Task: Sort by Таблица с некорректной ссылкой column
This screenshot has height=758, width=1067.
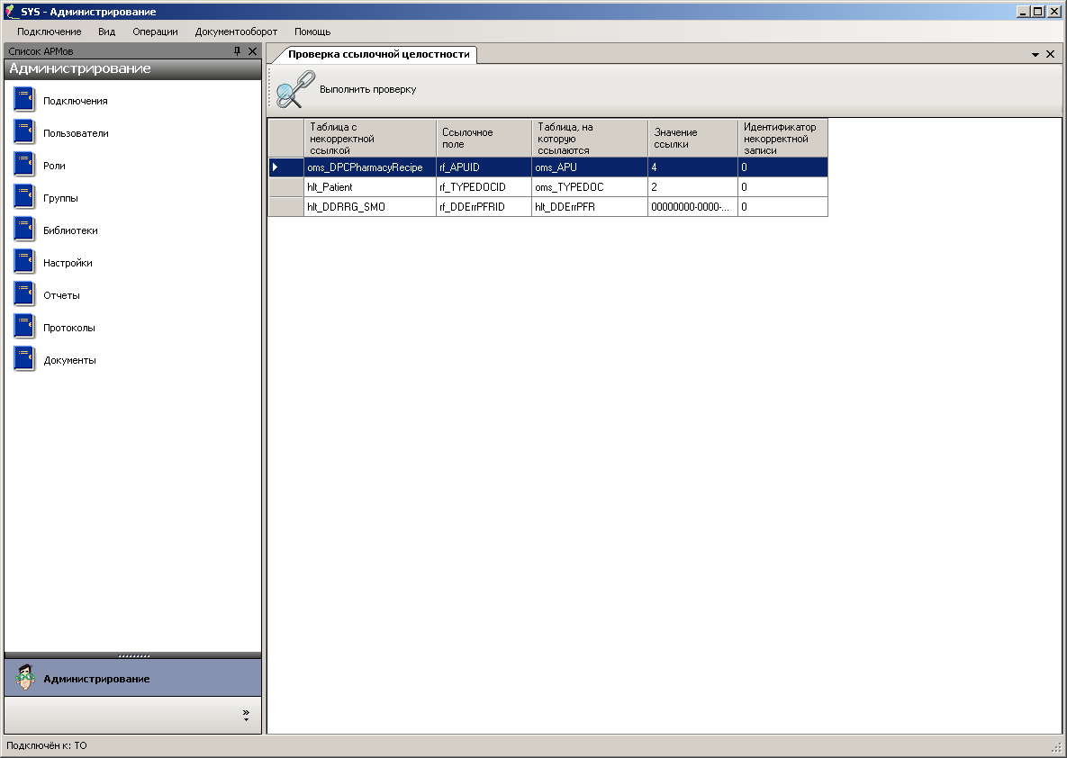Action: [x=369, y=138]
